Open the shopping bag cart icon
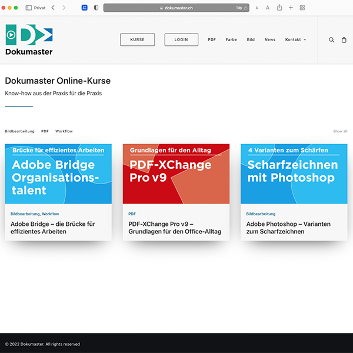This screenshot has height=353, width=353. 344,40
